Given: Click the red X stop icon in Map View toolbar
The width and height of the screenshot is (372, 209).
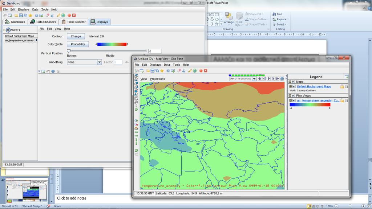Looking at the screenshot, I should pyautogui.click(x=206, y=71).
